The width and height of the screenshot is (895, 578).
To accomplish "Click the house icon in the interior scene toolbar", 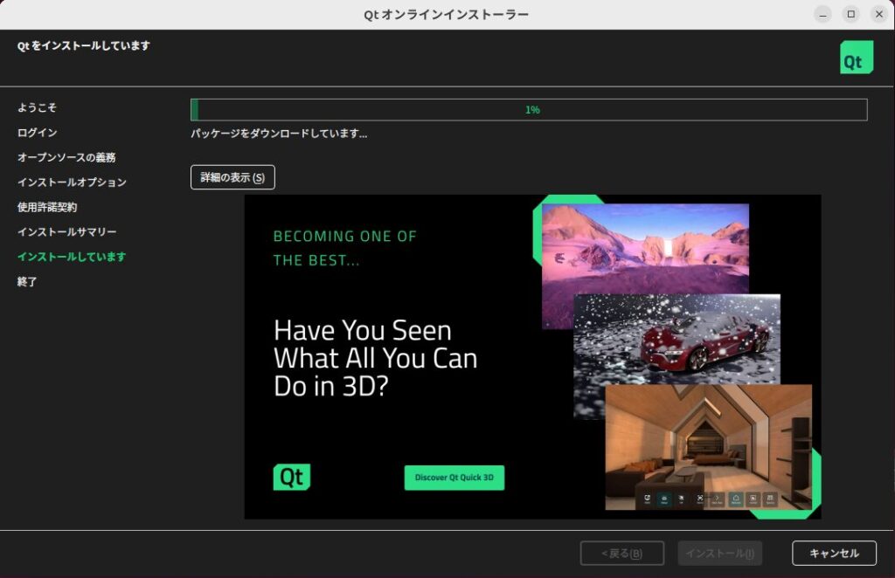I will click(736, 499).
